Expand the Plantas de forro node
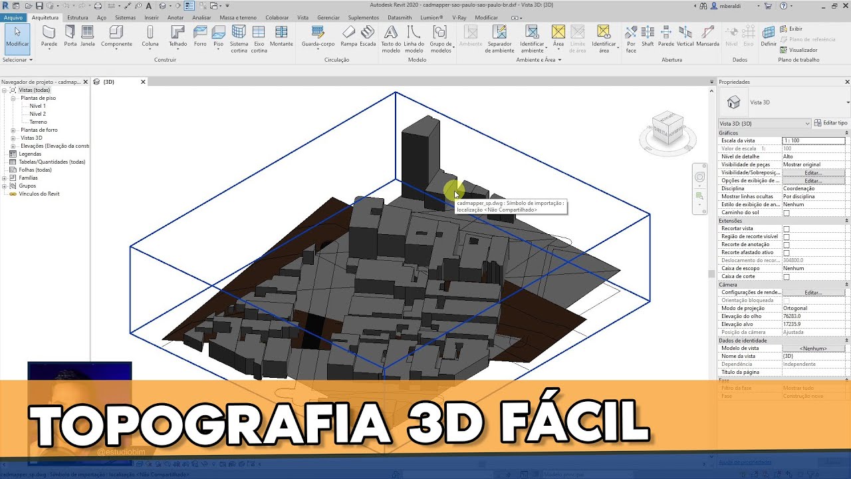The width and height of the screenshot is (851, 479). (x=13, y=130)
